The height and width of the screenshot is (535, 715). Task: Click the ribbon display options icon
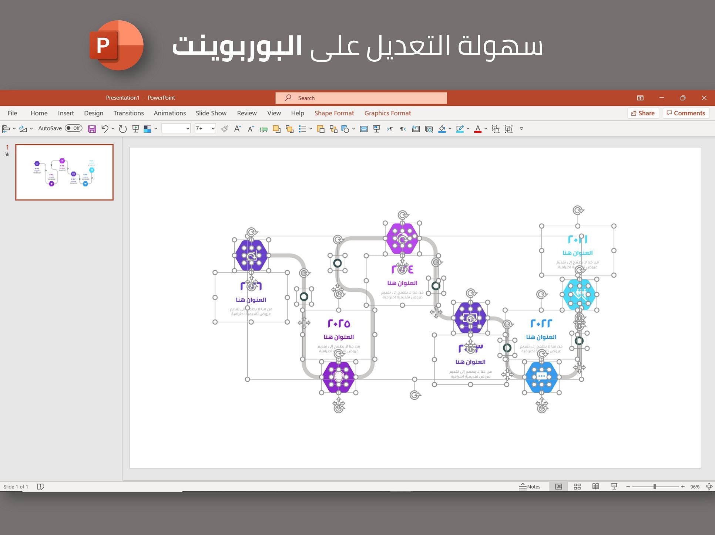(x=640, y=98)
